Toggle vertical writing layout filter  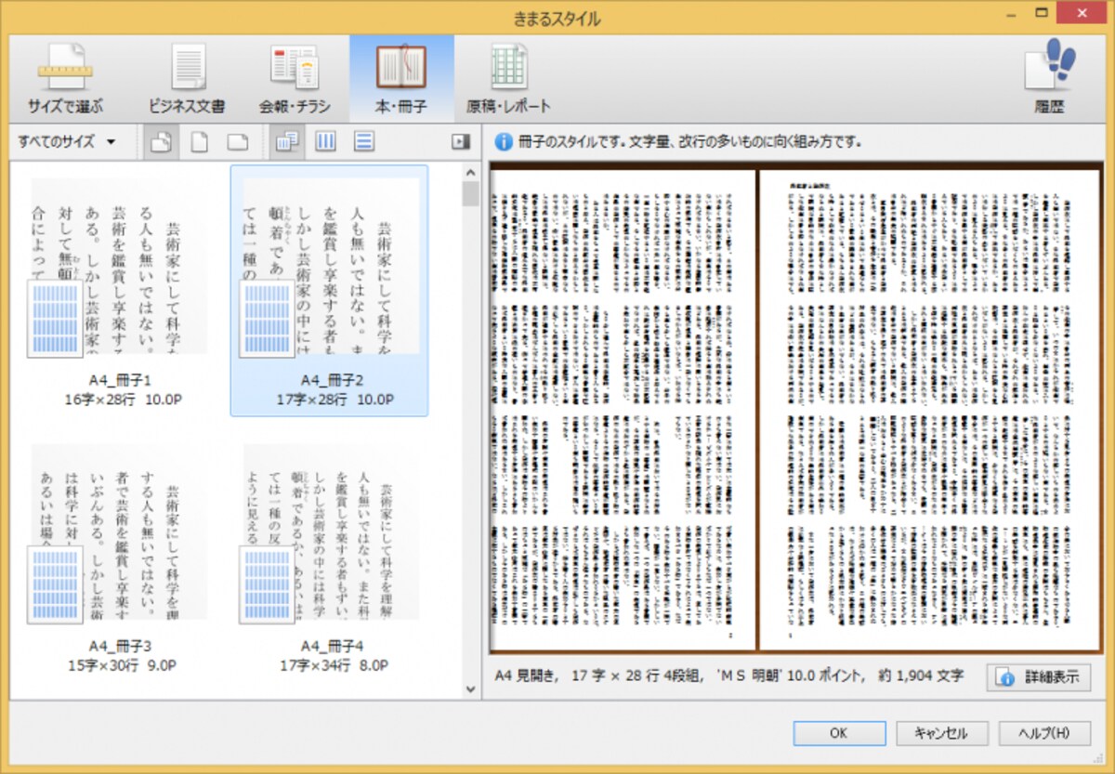tap(326, 142)
